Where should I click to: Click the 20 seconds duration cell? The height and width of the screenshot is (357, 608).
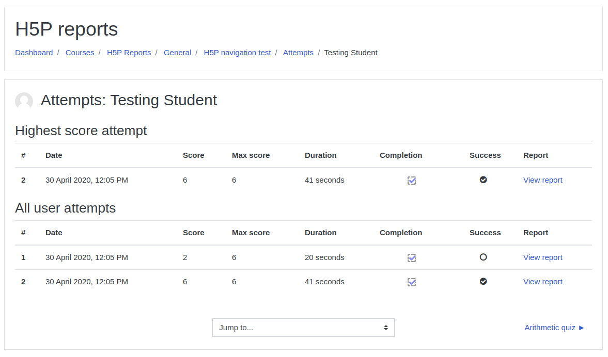coord(324,257)
